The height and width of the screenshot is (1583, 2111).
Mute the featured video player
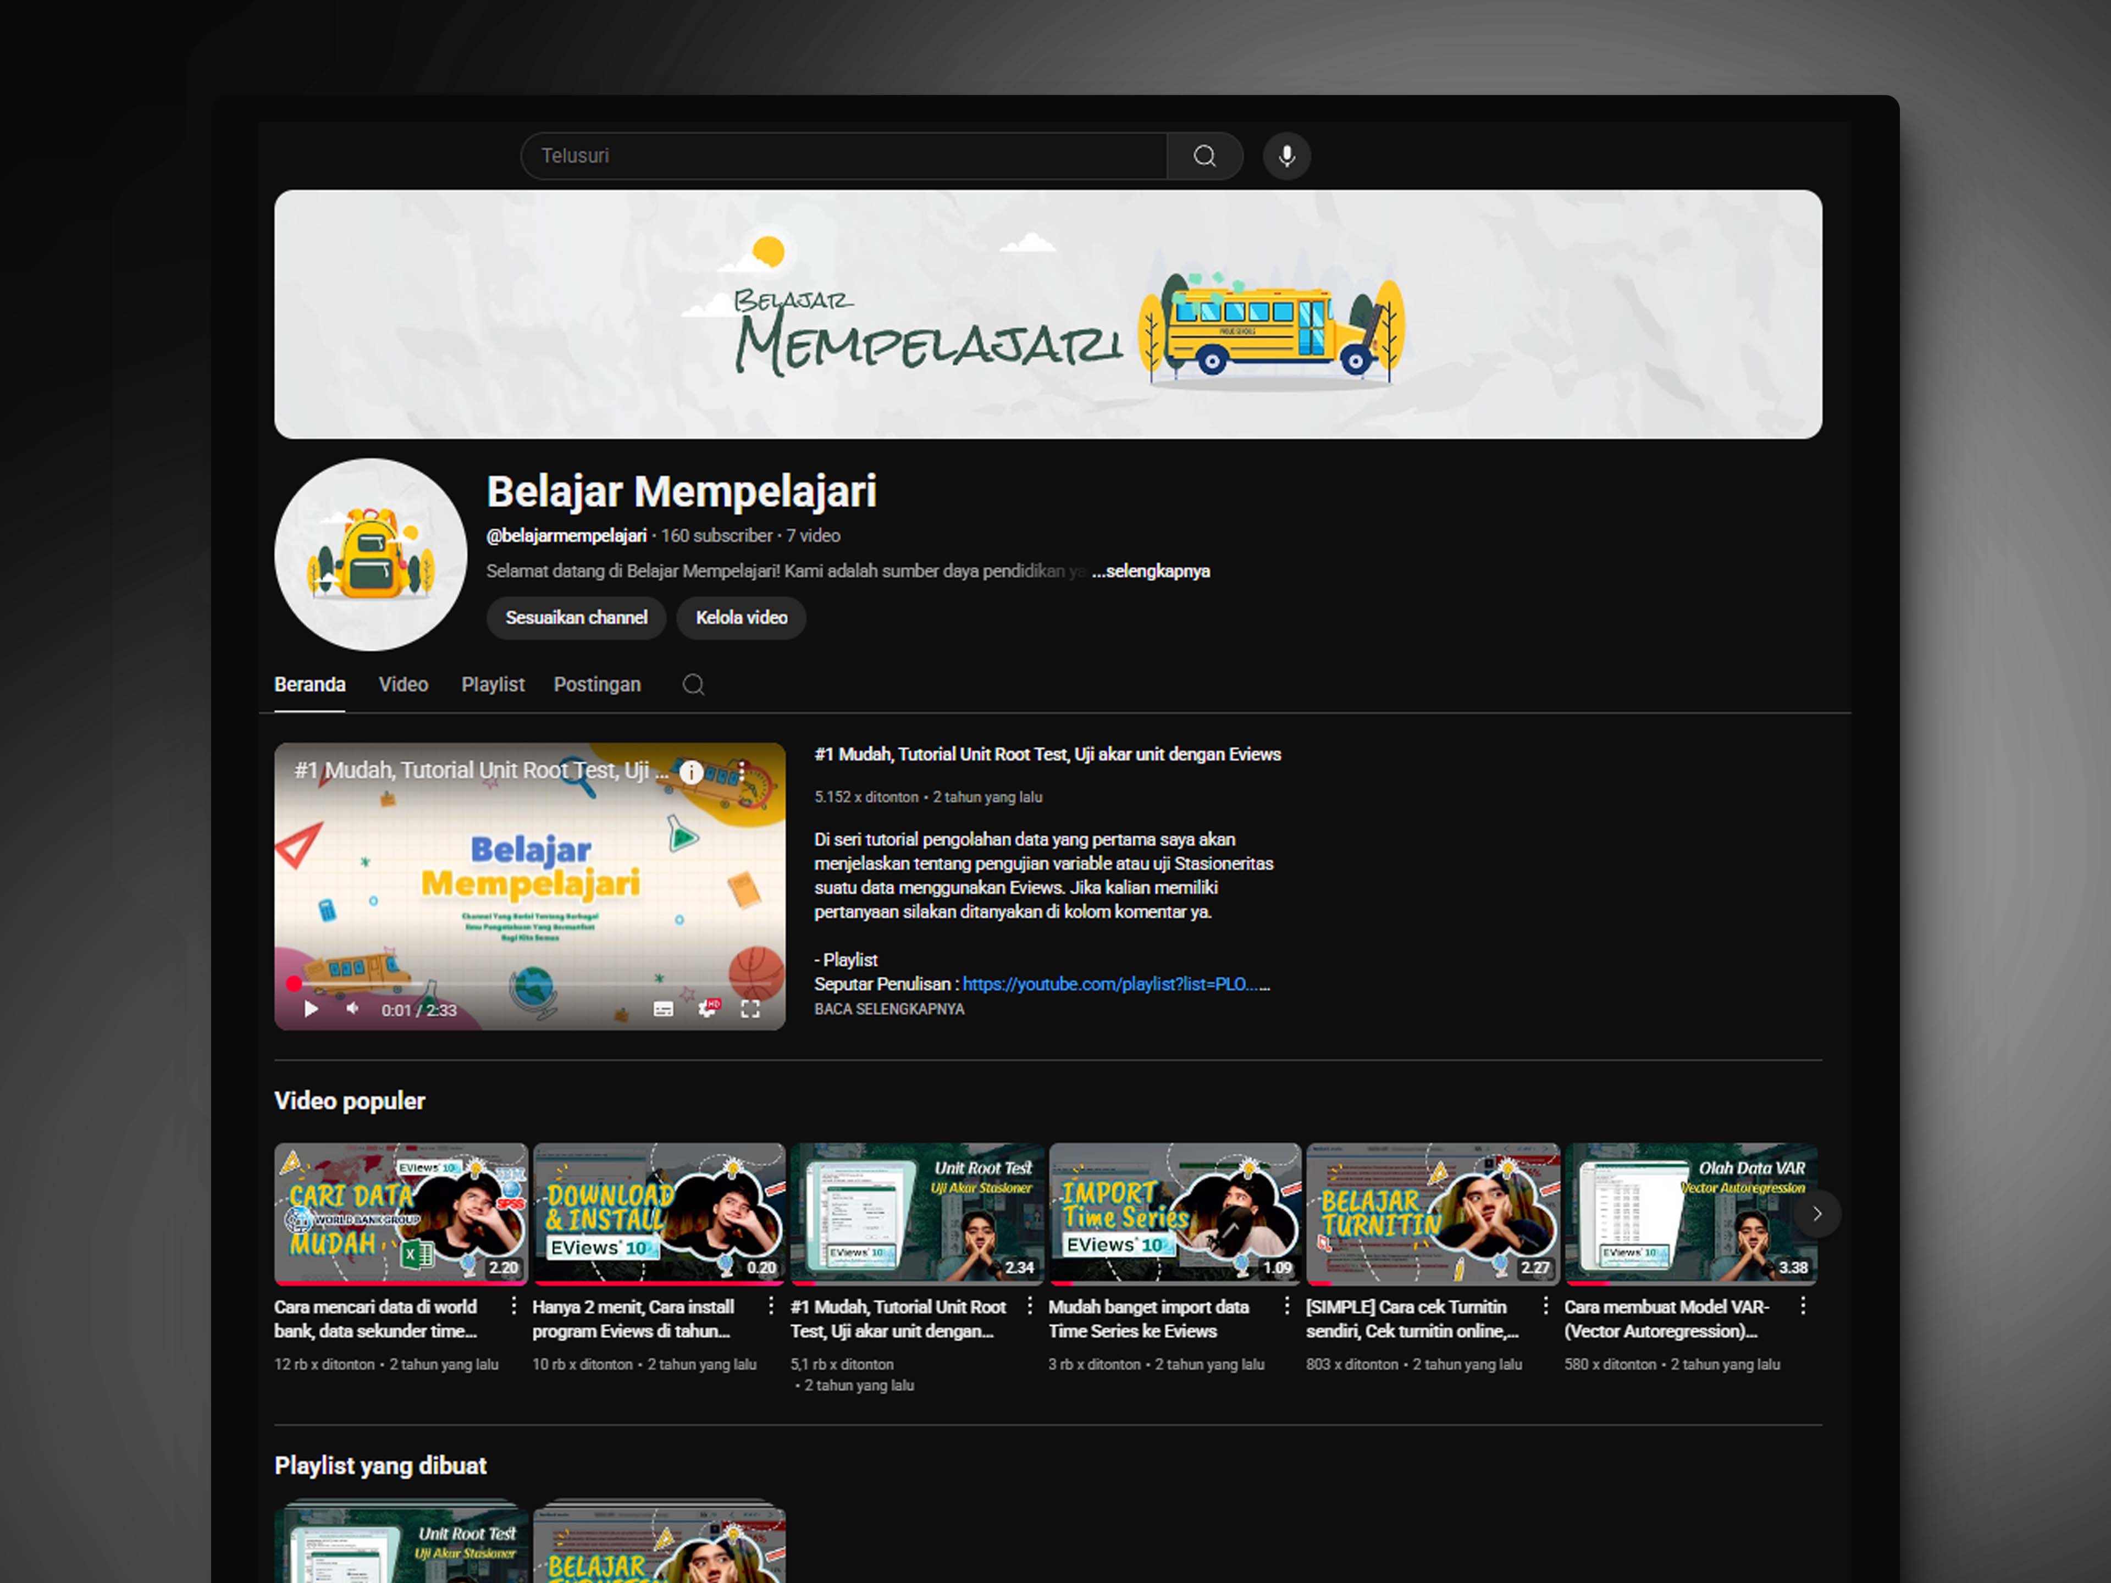353,1009
